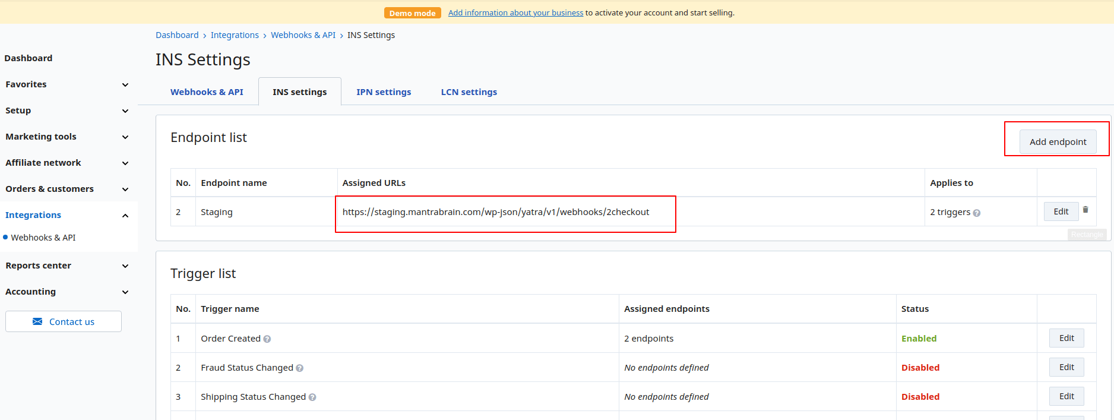Edit the Order Created trigger
Image resolution: width=1114 pixels, height=420 pixels.
point(1066,338)
